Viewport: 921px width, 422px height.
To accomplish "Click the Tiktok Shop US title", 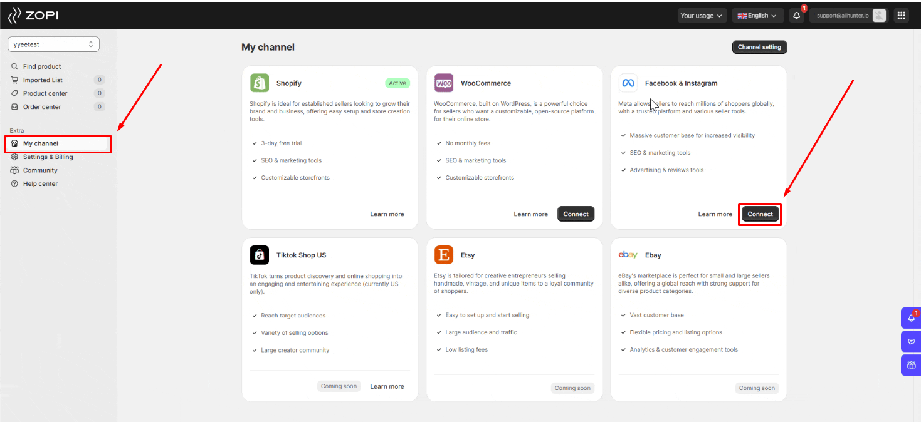I will [x=301, y=255].
